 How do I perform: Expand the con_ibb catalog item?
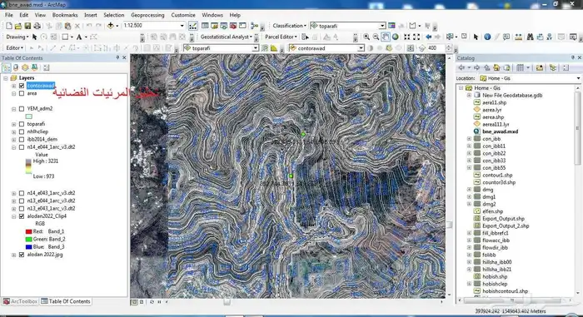click(x=469, y=139)
